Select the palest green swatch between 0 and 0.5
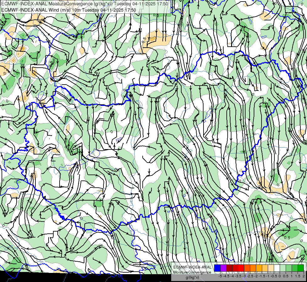307x282 pixels. [283, 268]
